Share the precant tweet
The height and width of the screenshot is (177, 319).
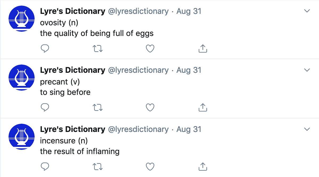pos(203,107)
